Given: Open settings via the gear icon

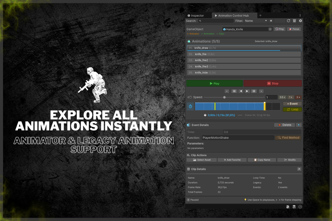Looking at the screenshot, I should pyautogui.click(x=300, y=21).
